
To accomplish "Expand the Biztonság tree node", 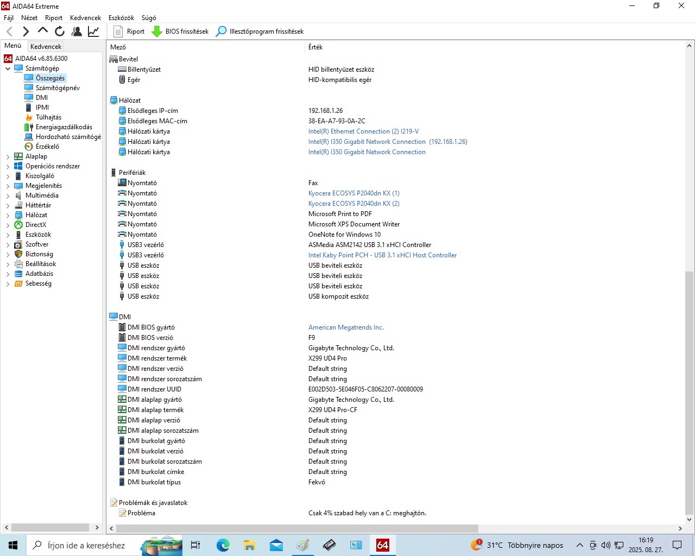I will point(8,254).
